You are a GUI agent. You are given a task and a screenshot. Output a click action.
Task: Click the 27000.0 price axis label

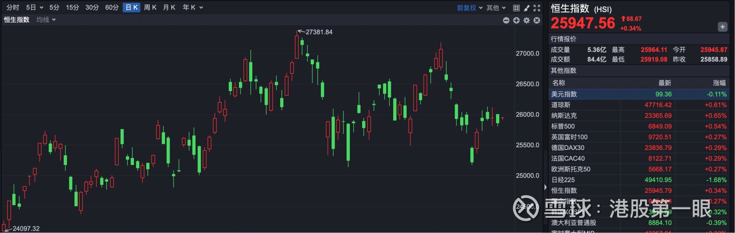pyautogui.click(x=528, y=54)
